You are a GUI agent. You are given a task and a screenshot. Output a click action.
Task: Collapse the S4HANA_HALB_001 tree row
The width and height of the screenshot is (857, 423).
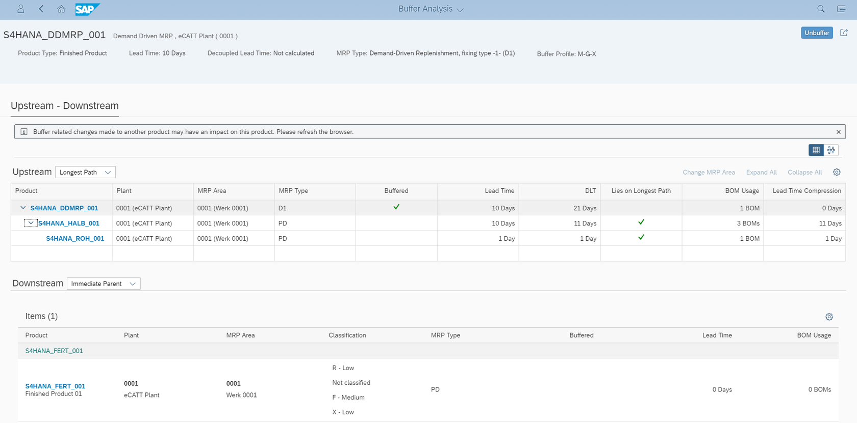(x=31, y=223)
